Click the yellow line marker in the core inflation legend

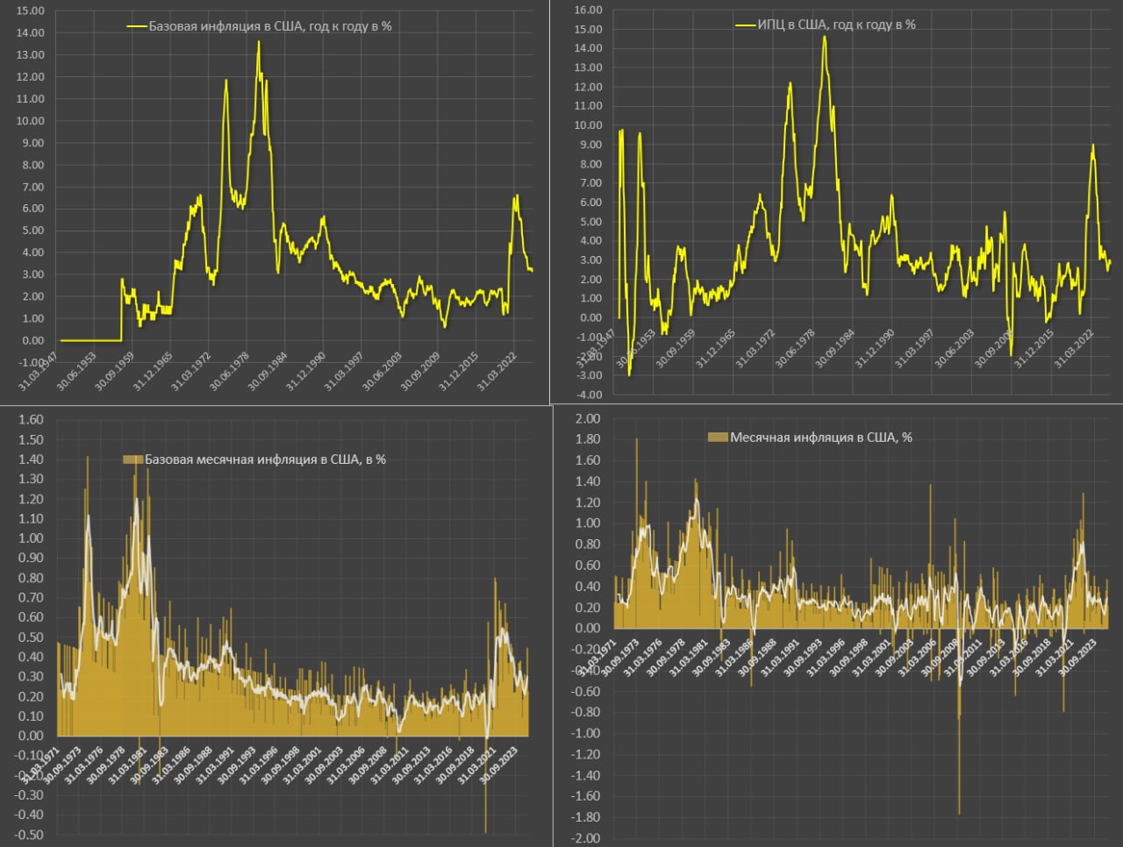click(137, 26)
